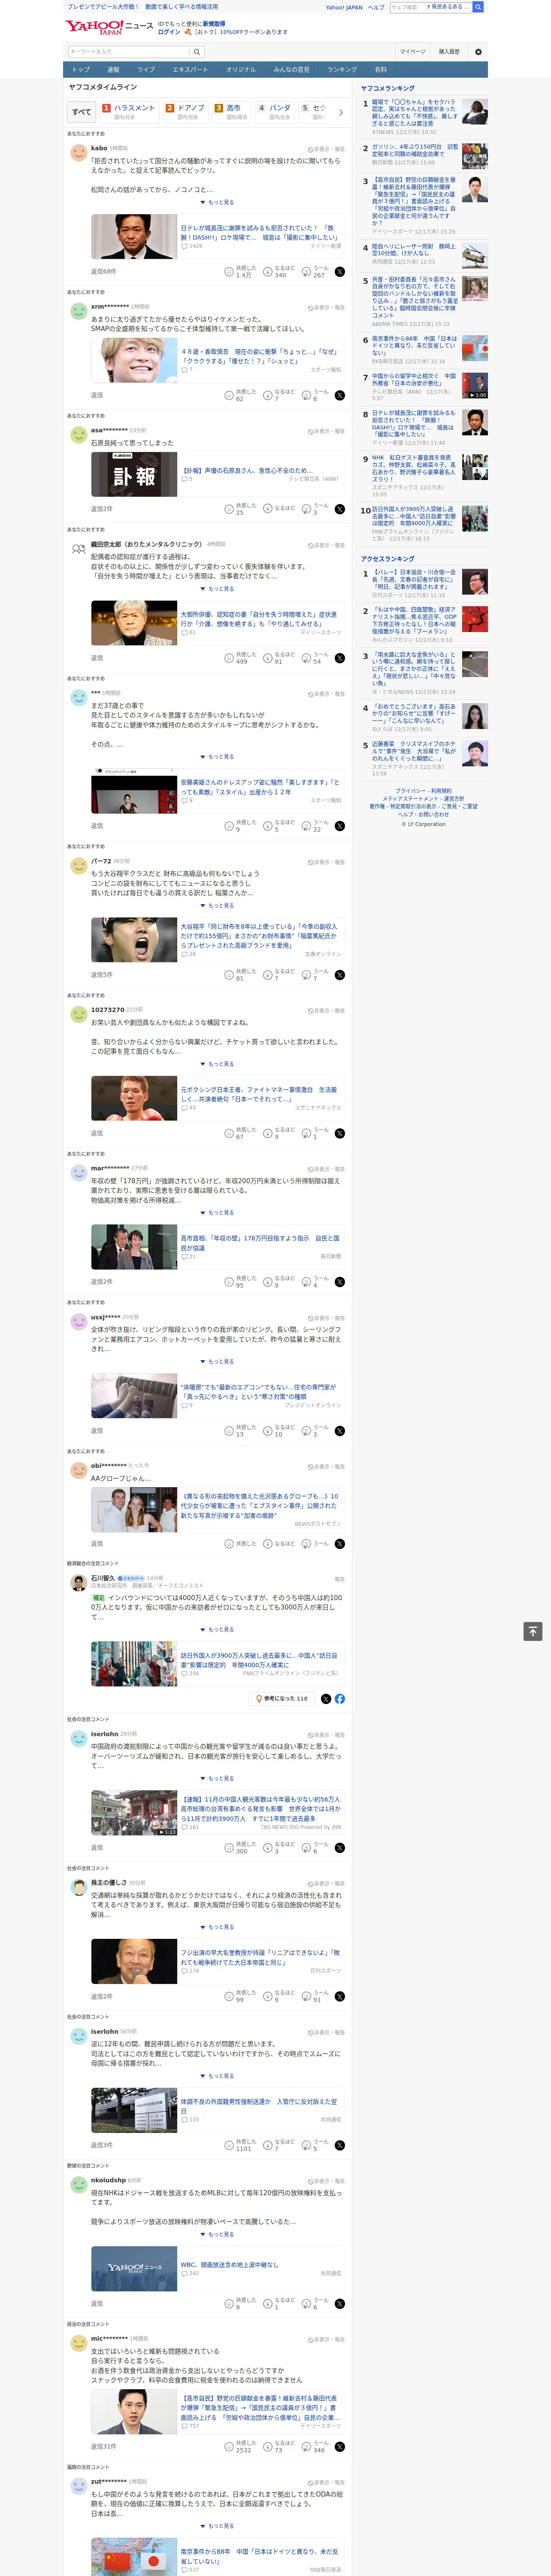Screen dimensions: 551x2576
Task: Open the settings gear icon
Action: tap(478, 52)
